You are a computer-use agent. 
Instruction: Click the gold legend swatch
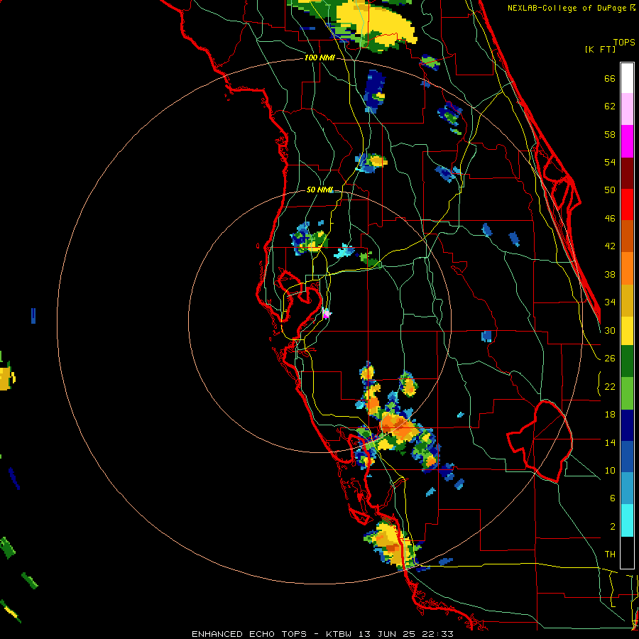coord(627,300)
